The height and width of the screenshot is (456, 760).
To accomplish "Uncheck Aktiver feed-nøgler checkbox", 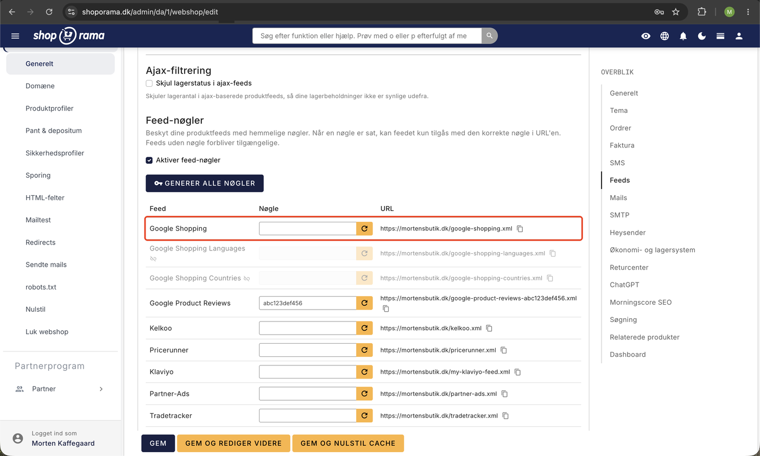I will pyautogui.click(x=149, y=160).
